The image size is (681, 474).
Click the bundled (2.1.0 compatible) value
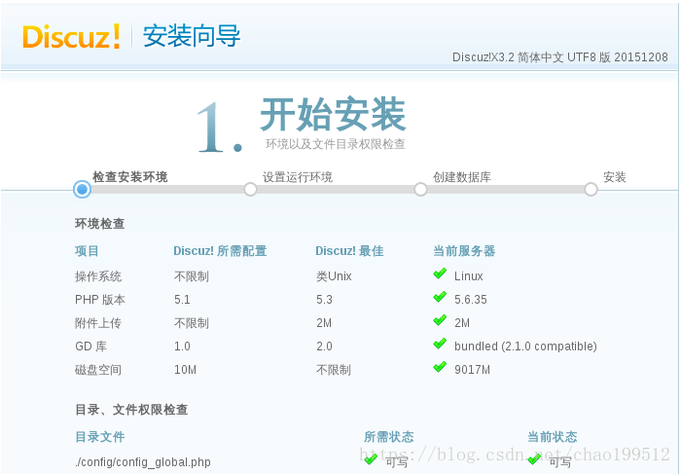click(x=525, y=346)
